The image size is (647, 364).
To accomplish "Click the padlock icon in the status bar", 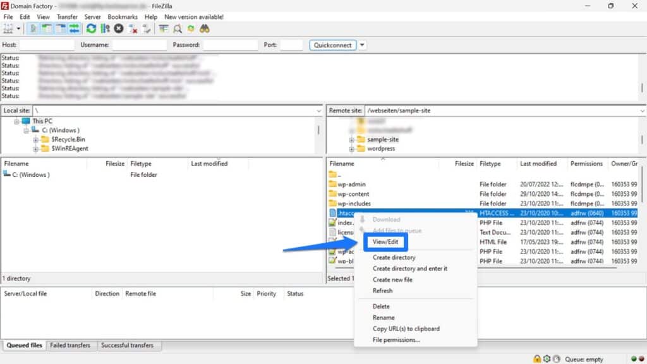I will click(537, 358).
